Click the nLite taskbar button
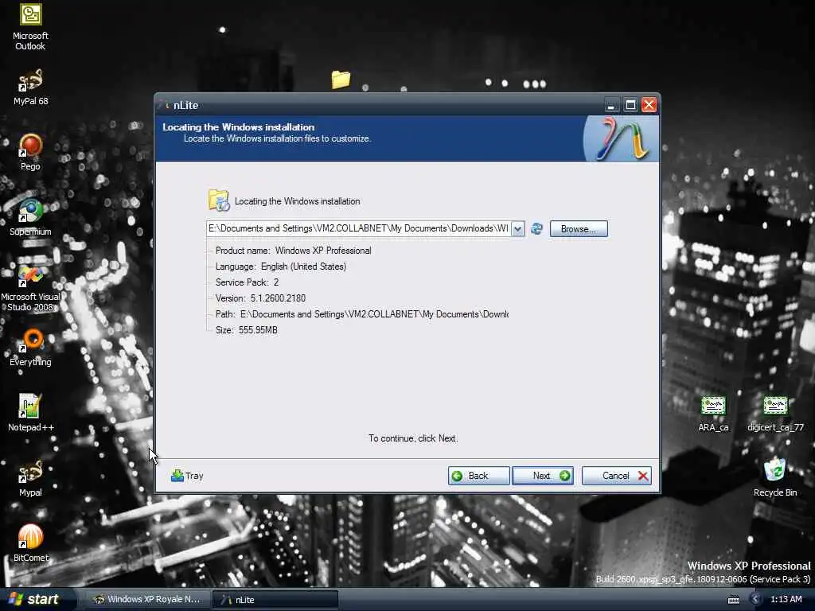 point(275,600)
